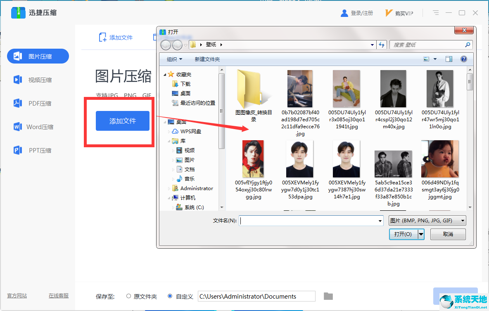
Task: Open the 图片 file type filter dropdown
Action: 427,220
